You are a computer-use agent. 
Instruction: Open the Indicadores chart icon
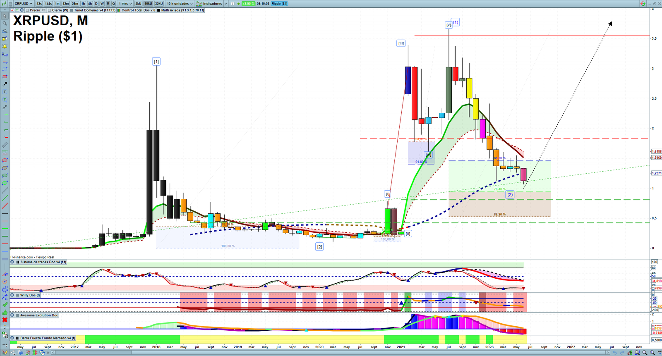199,4
